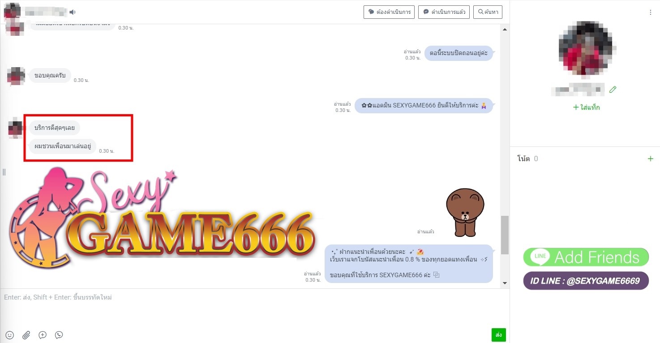
Task: Mark chat as ต้องดำเนินการ
Action: (389, 12)
